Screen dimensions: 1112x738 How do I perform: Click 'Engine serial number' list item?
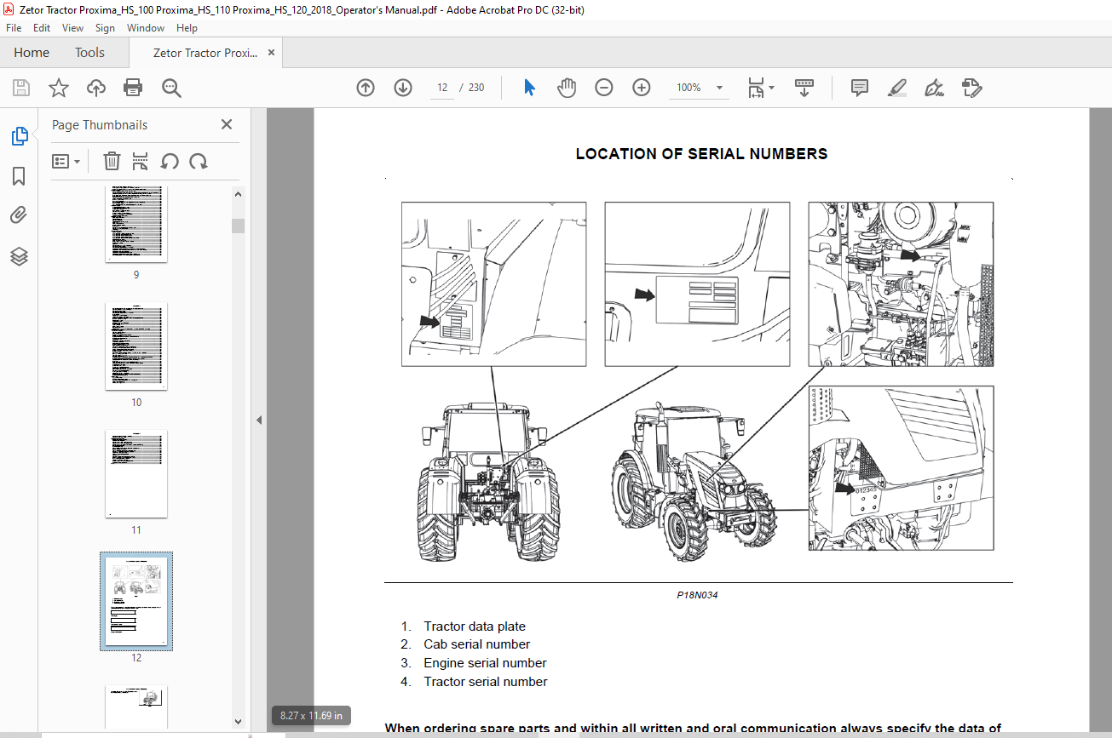tap(486, 663)
